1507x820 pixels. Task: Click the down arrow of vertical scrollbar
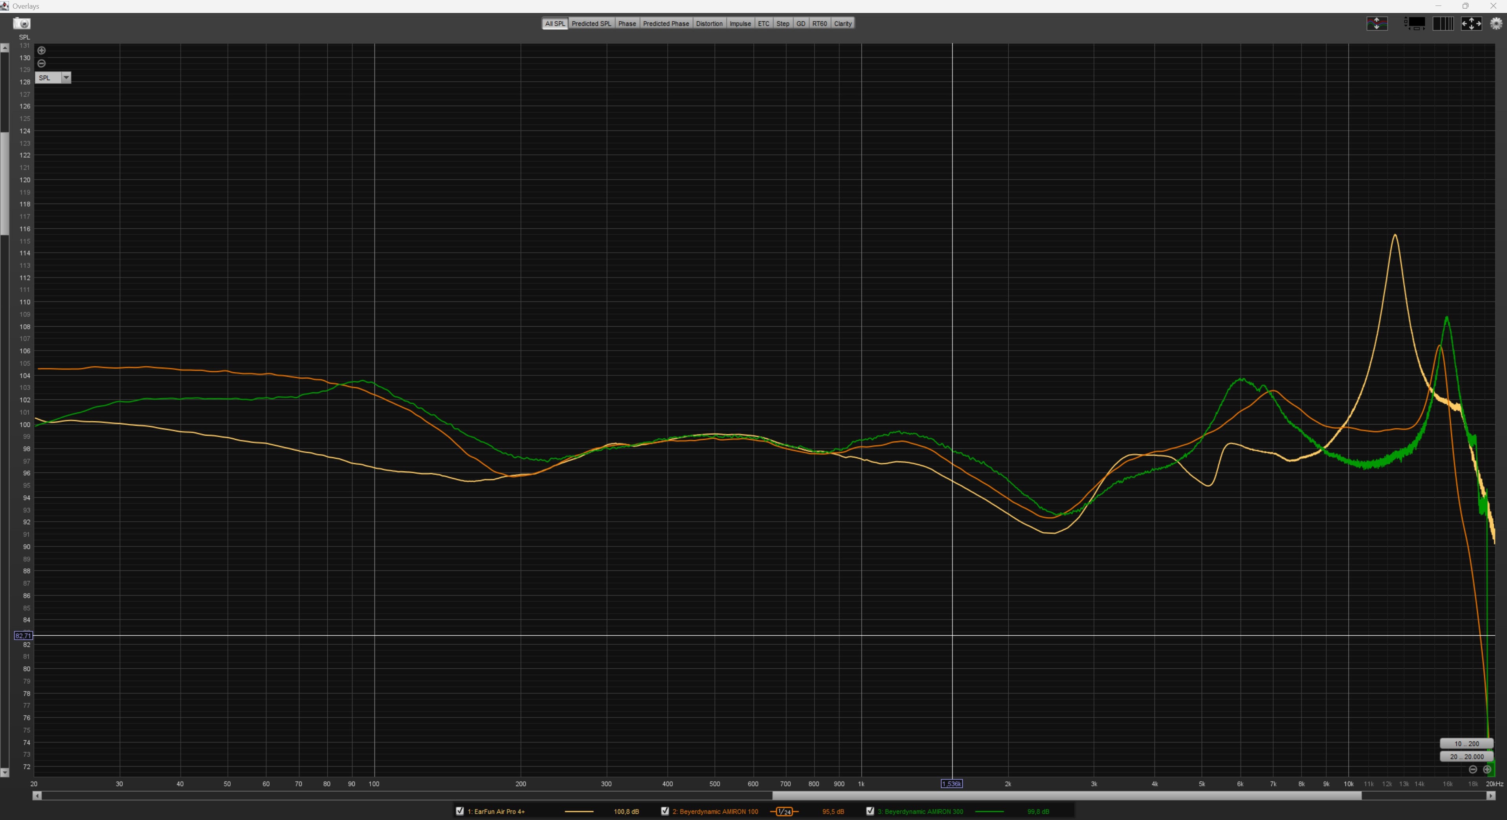pyautogui.click(x=5, y=772)
